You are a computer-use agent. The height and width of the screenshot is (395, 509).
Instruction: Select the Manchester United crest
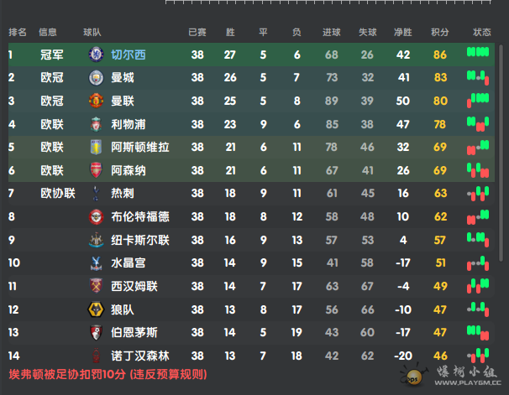pyautogui.click(x=96, y=101)
